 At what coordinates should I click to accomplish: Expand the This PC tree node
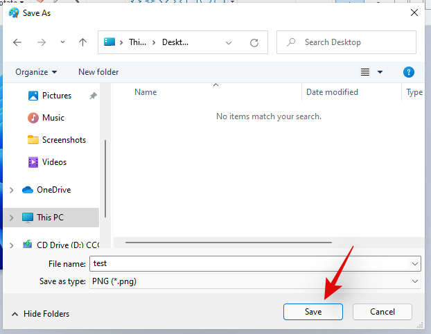pyautogui.click(x=11, y=218)
